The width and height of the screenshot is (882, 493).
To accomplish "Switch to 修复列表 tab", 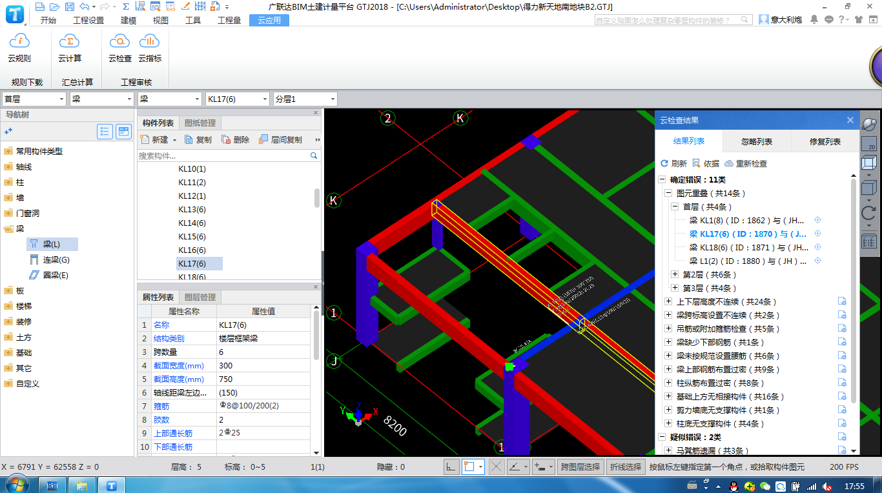I will [x=825, y=141].
